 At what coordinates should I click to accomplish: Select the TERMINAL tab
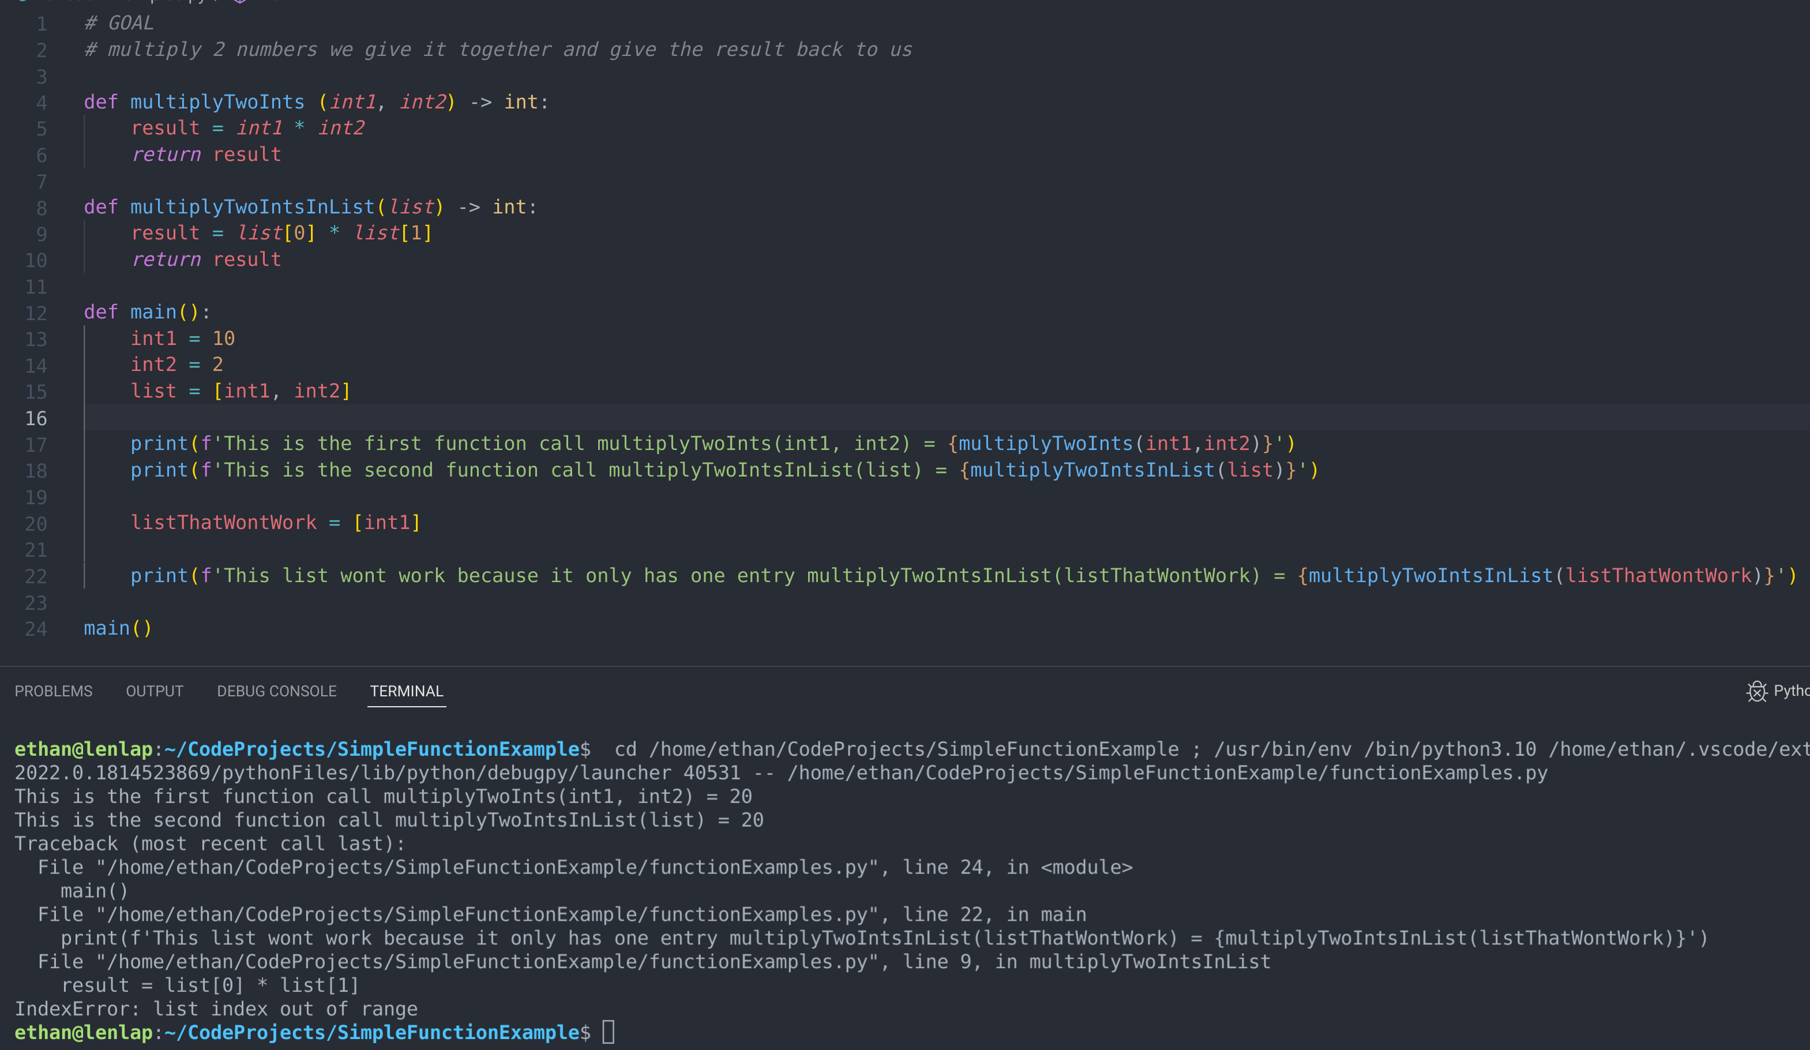pyautogui.click(x=407, y=691)
